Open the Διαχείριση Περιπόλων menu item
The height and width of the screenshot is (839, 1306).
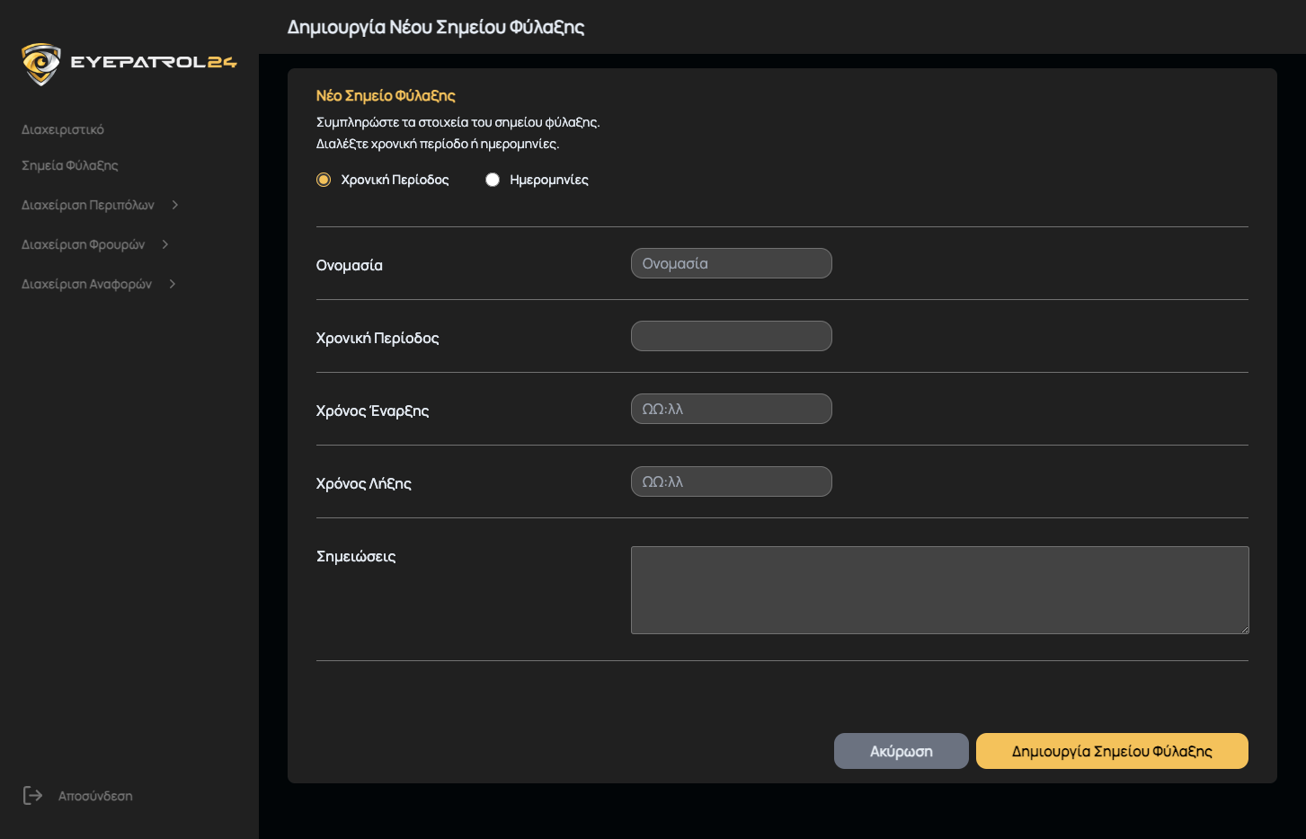click(88, 205)
